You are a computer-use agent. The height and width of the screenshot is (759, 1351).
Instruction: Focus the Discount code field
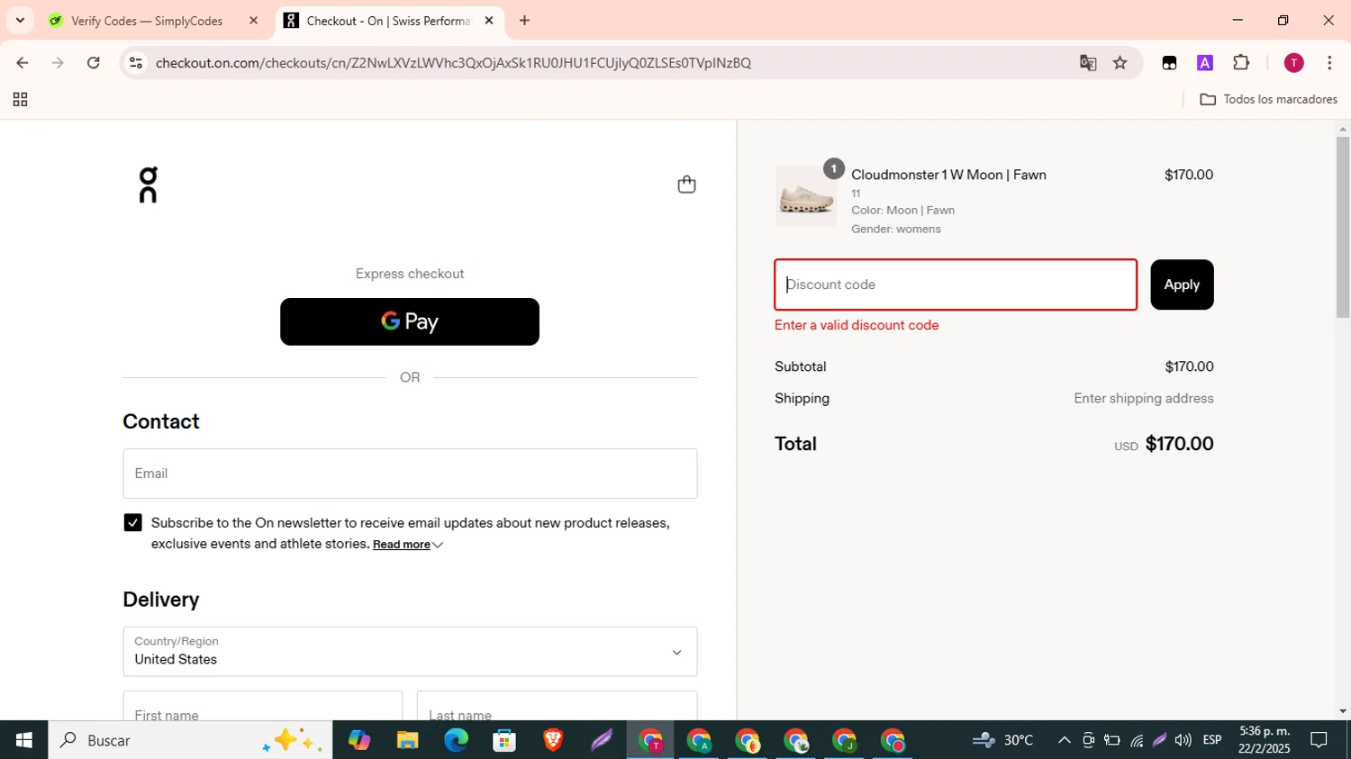pos(956,285)
